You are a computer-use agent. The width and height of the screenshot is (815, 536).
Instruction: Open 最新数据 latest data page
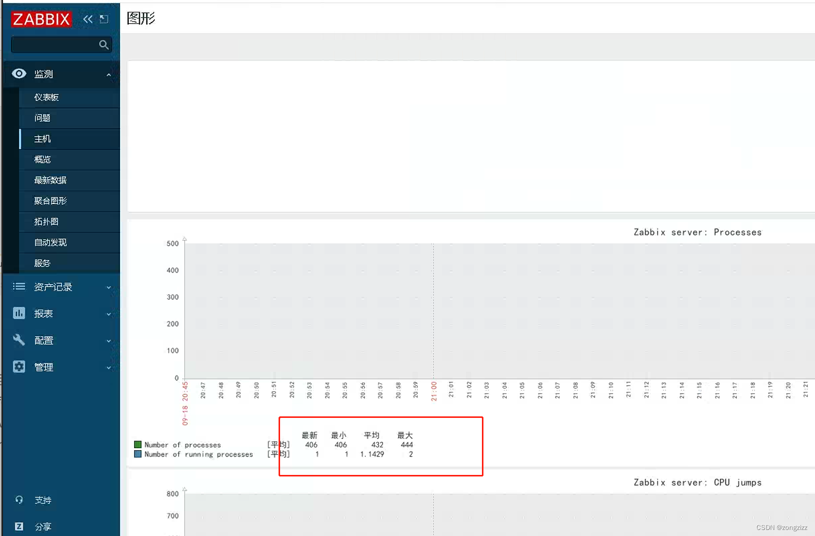(69, 180)
